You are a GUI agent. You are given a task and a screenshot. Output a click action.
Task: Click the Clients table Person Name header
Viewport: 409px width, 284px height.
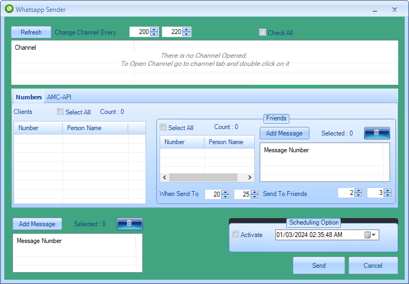(95, 128)
